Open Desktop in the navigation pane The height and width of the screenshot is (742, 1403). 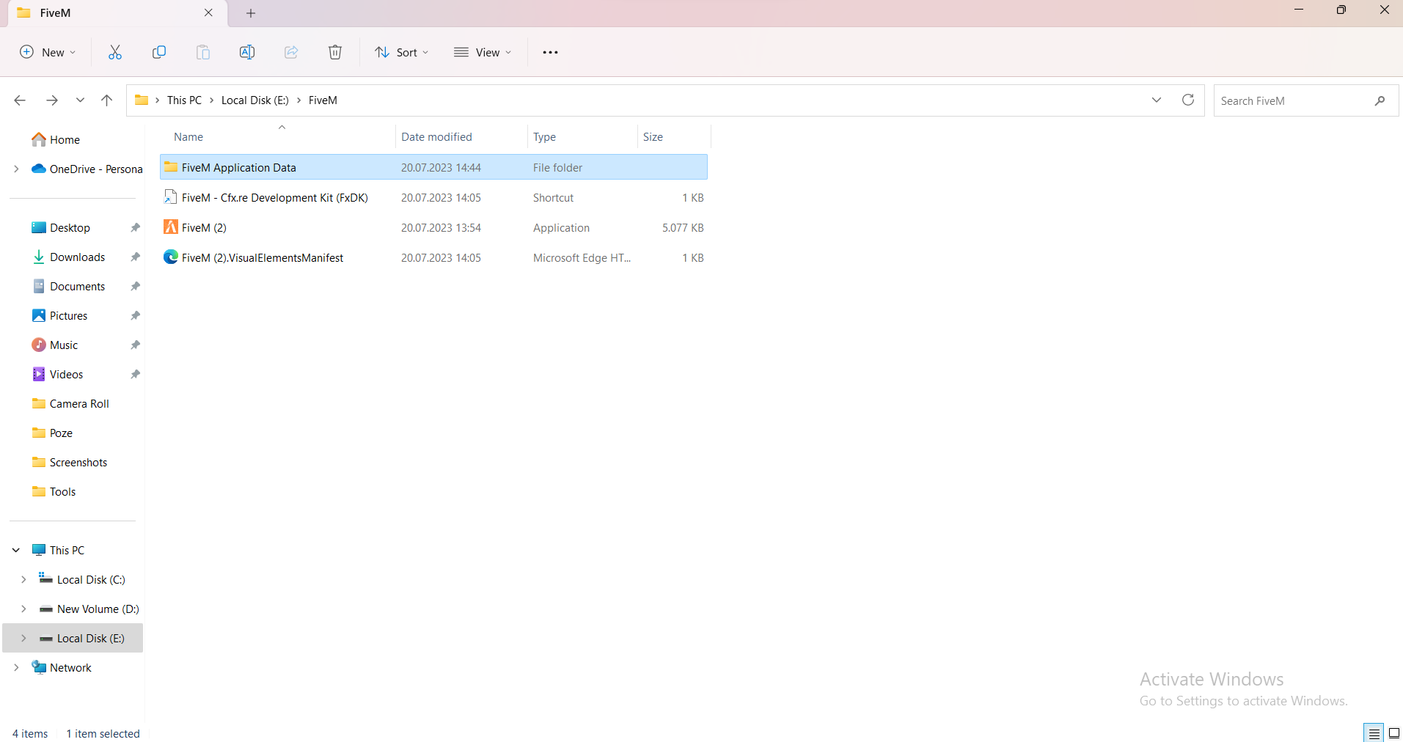[70, 228]
